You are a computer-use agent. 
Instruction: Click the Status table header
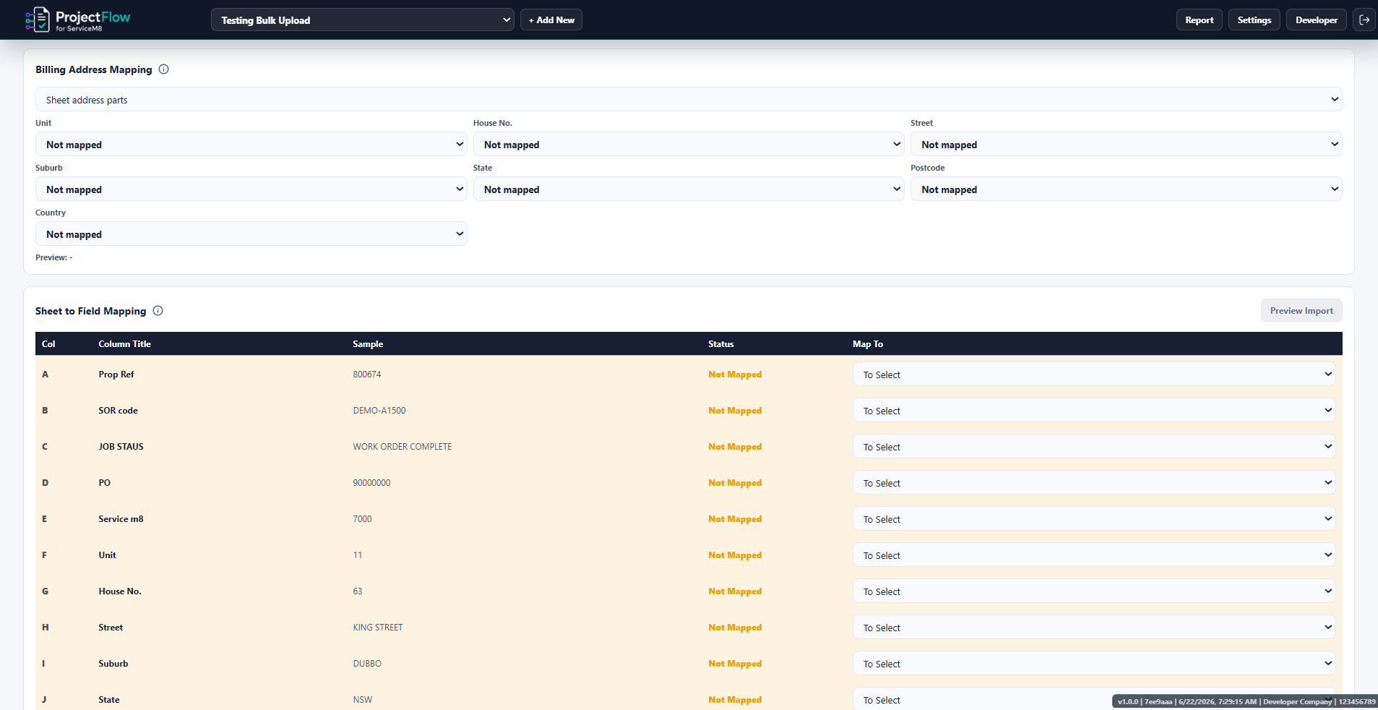tap(720, 344)
